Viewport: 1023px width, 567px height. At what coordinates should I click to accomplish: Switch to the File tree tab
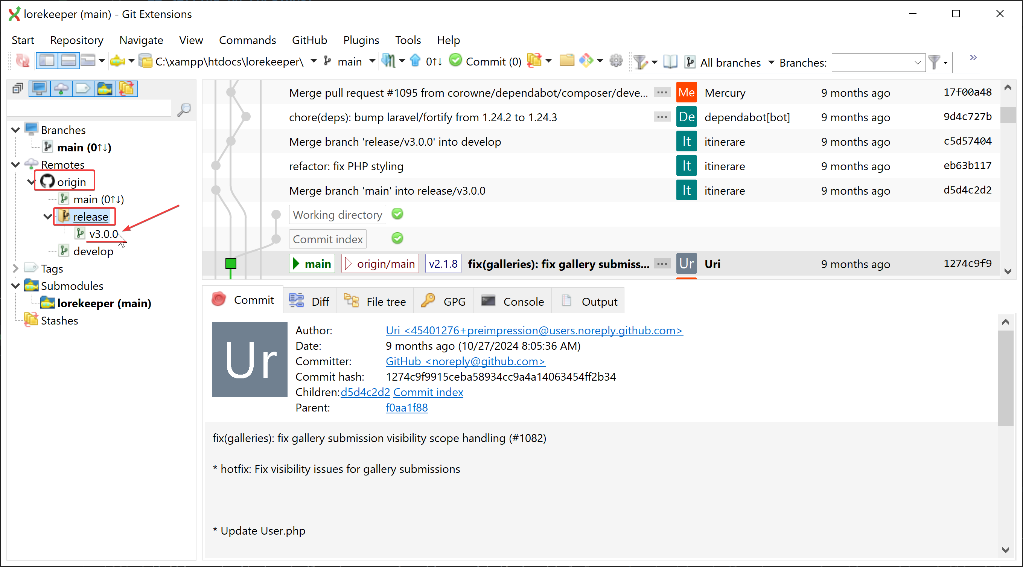375,302
